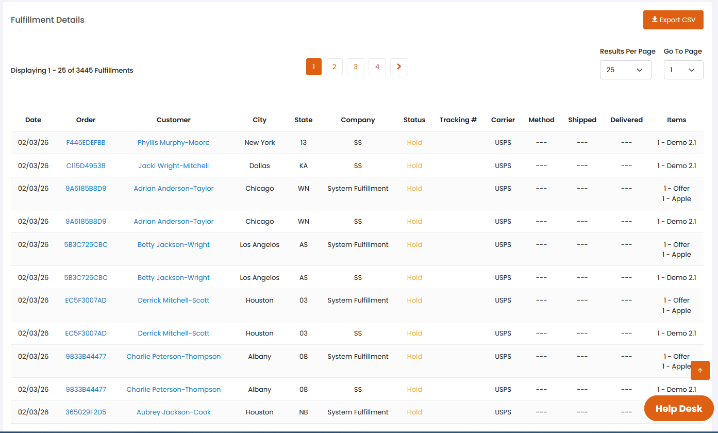Open the Go To Page dropdown
718x433 pixels.
point(683,70)
